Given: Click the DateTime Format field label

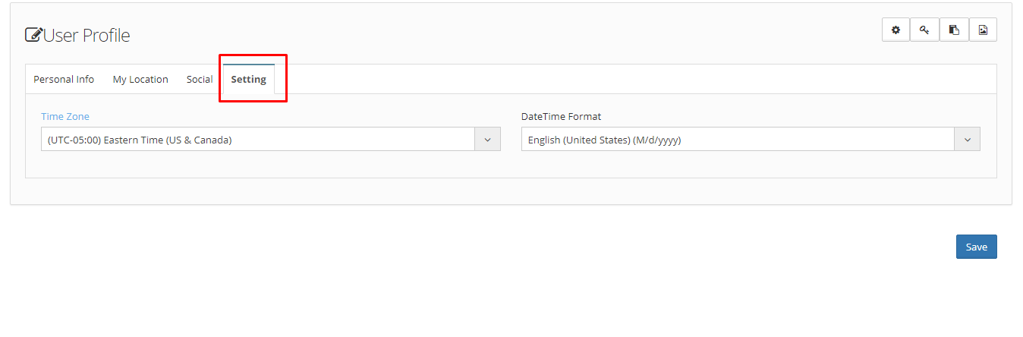Looking at the screenshot, I should pyautogui.click(x=561, y=116).
